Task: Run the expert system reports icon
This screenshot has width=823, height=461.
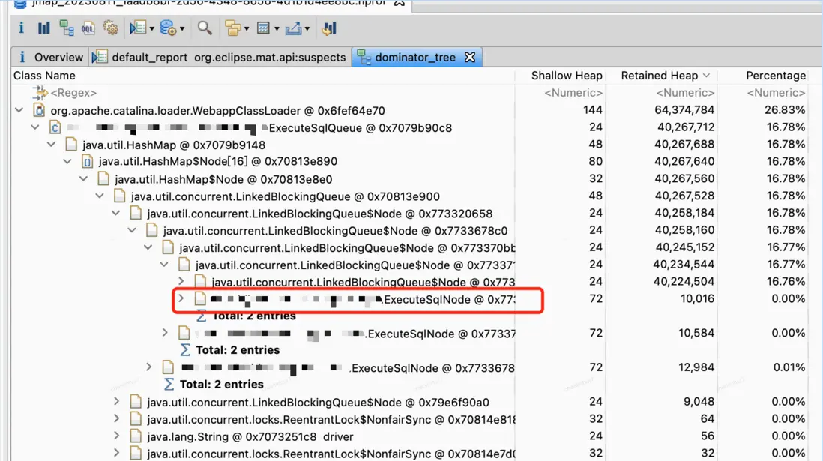Action: click(x=138, y=28)
